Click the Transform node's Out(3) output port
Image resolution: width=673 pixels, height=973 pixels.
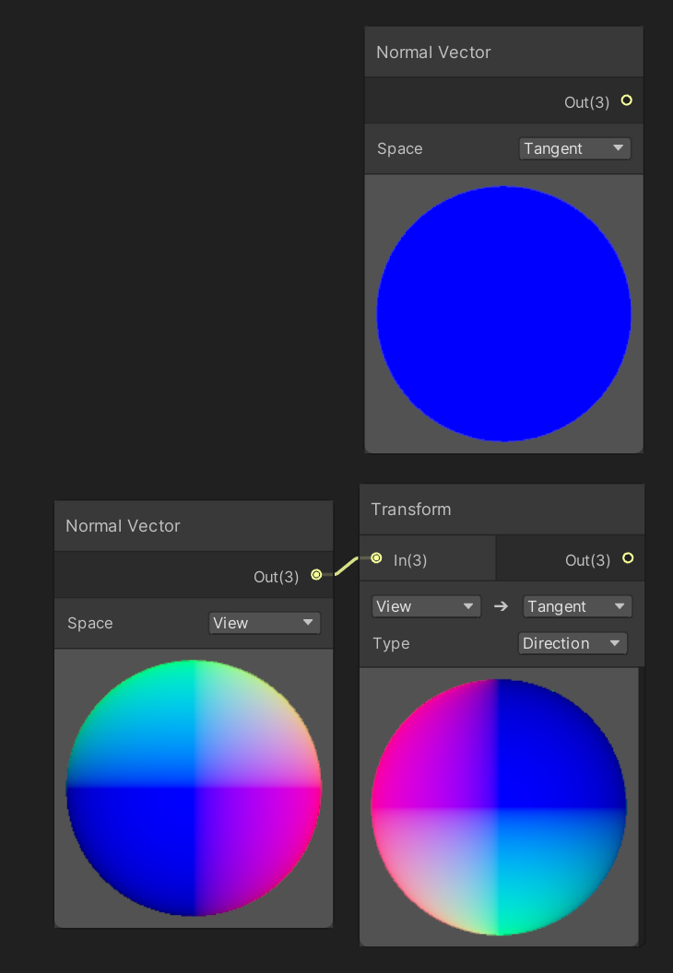click(x=628, y=557)
